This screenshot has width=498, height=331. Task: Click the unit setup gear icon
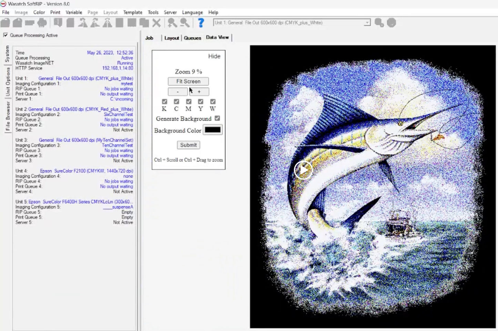coord(379,23)
